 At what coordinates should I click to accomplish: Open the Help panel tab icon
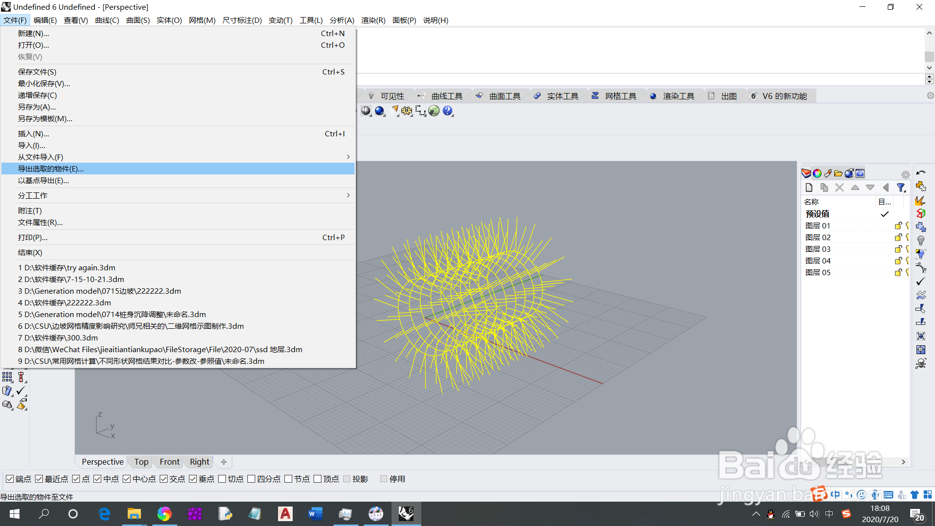[860, 173]
